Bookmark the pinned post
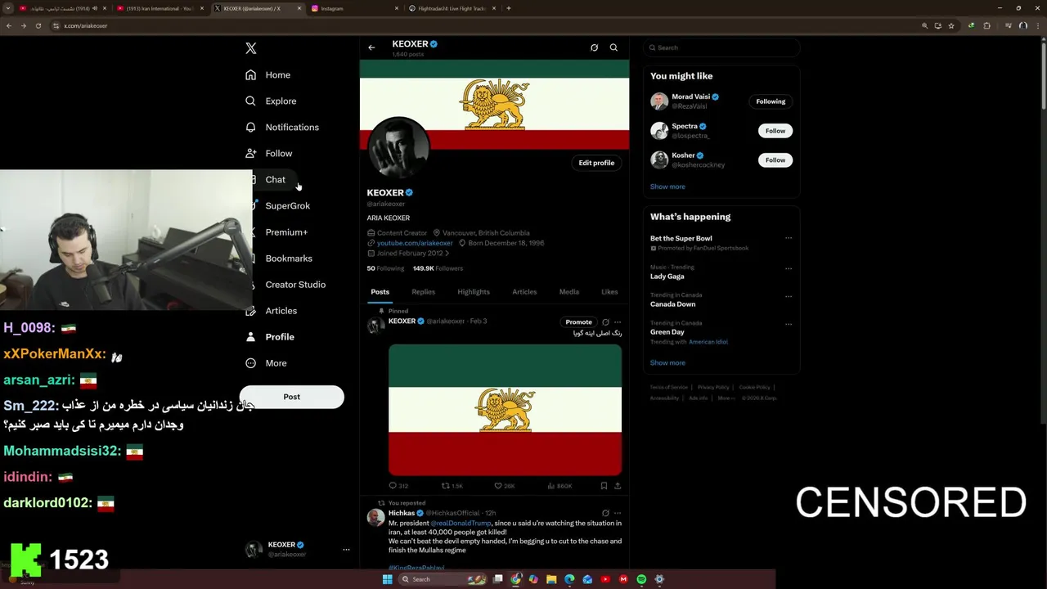 click(604, 486)
